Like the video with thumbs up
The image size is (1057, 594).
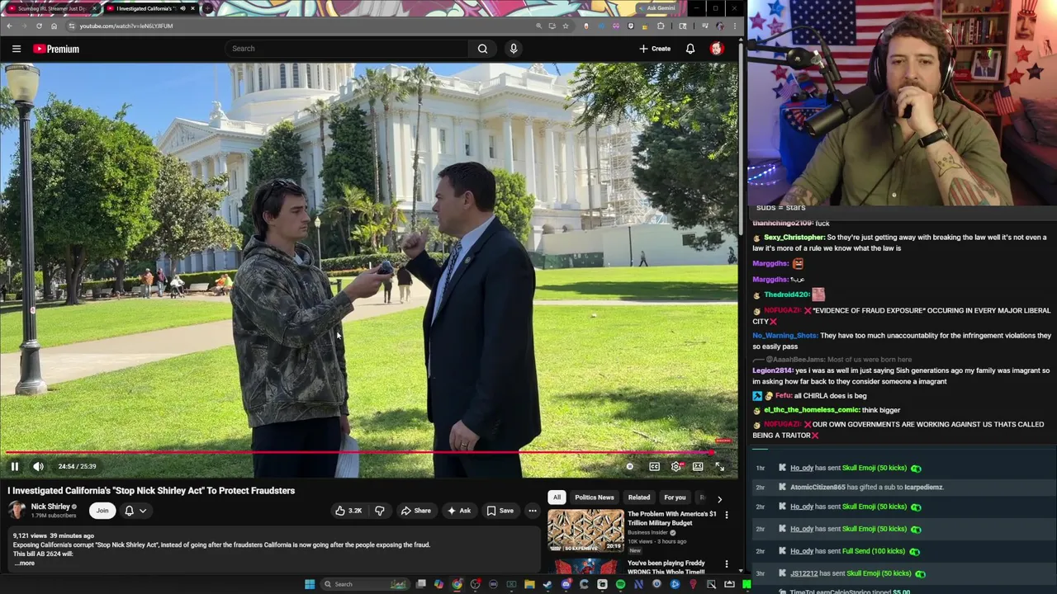point(348,511)
